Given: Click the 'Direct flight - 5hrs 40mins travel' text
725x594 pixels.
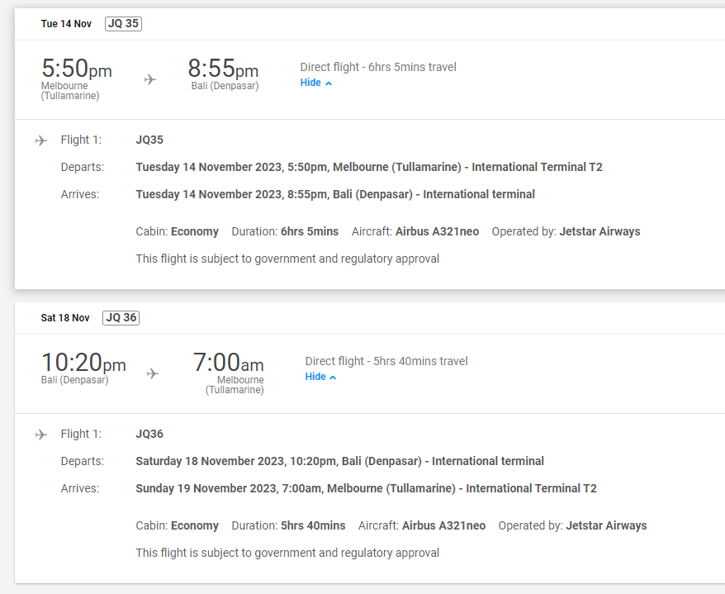Looking at the screenshot, I should pos(386,361).
